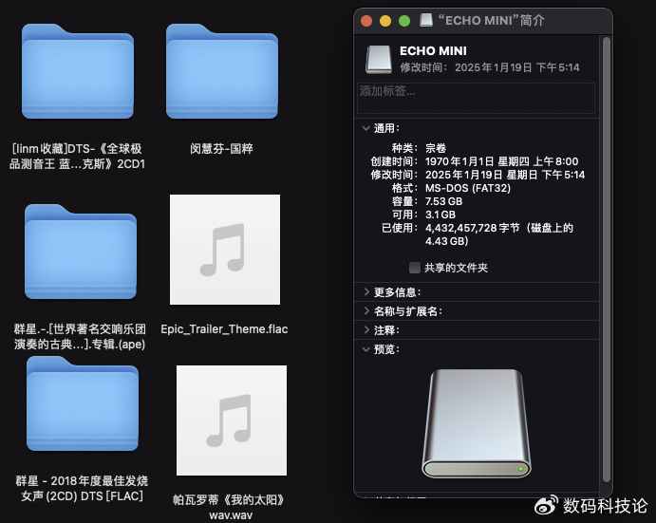Select the Epic_Trailer_Theme.flac audio file icon
The image size is (656, 523).
coord(224,250)
